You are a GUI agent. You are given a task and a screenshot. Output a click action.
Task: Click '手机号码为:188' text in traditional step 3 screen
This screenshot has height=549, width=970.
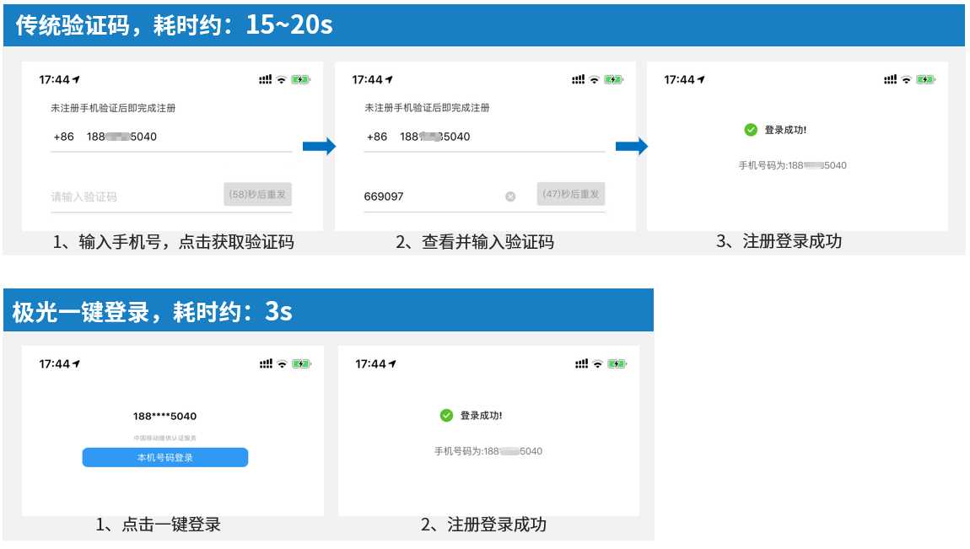771,165
